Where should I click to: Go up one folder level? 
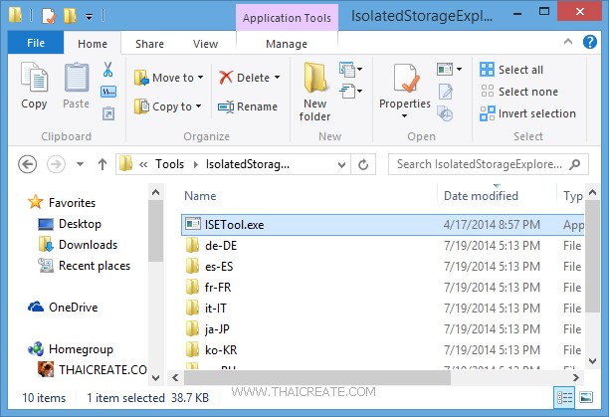coord(102,164)
